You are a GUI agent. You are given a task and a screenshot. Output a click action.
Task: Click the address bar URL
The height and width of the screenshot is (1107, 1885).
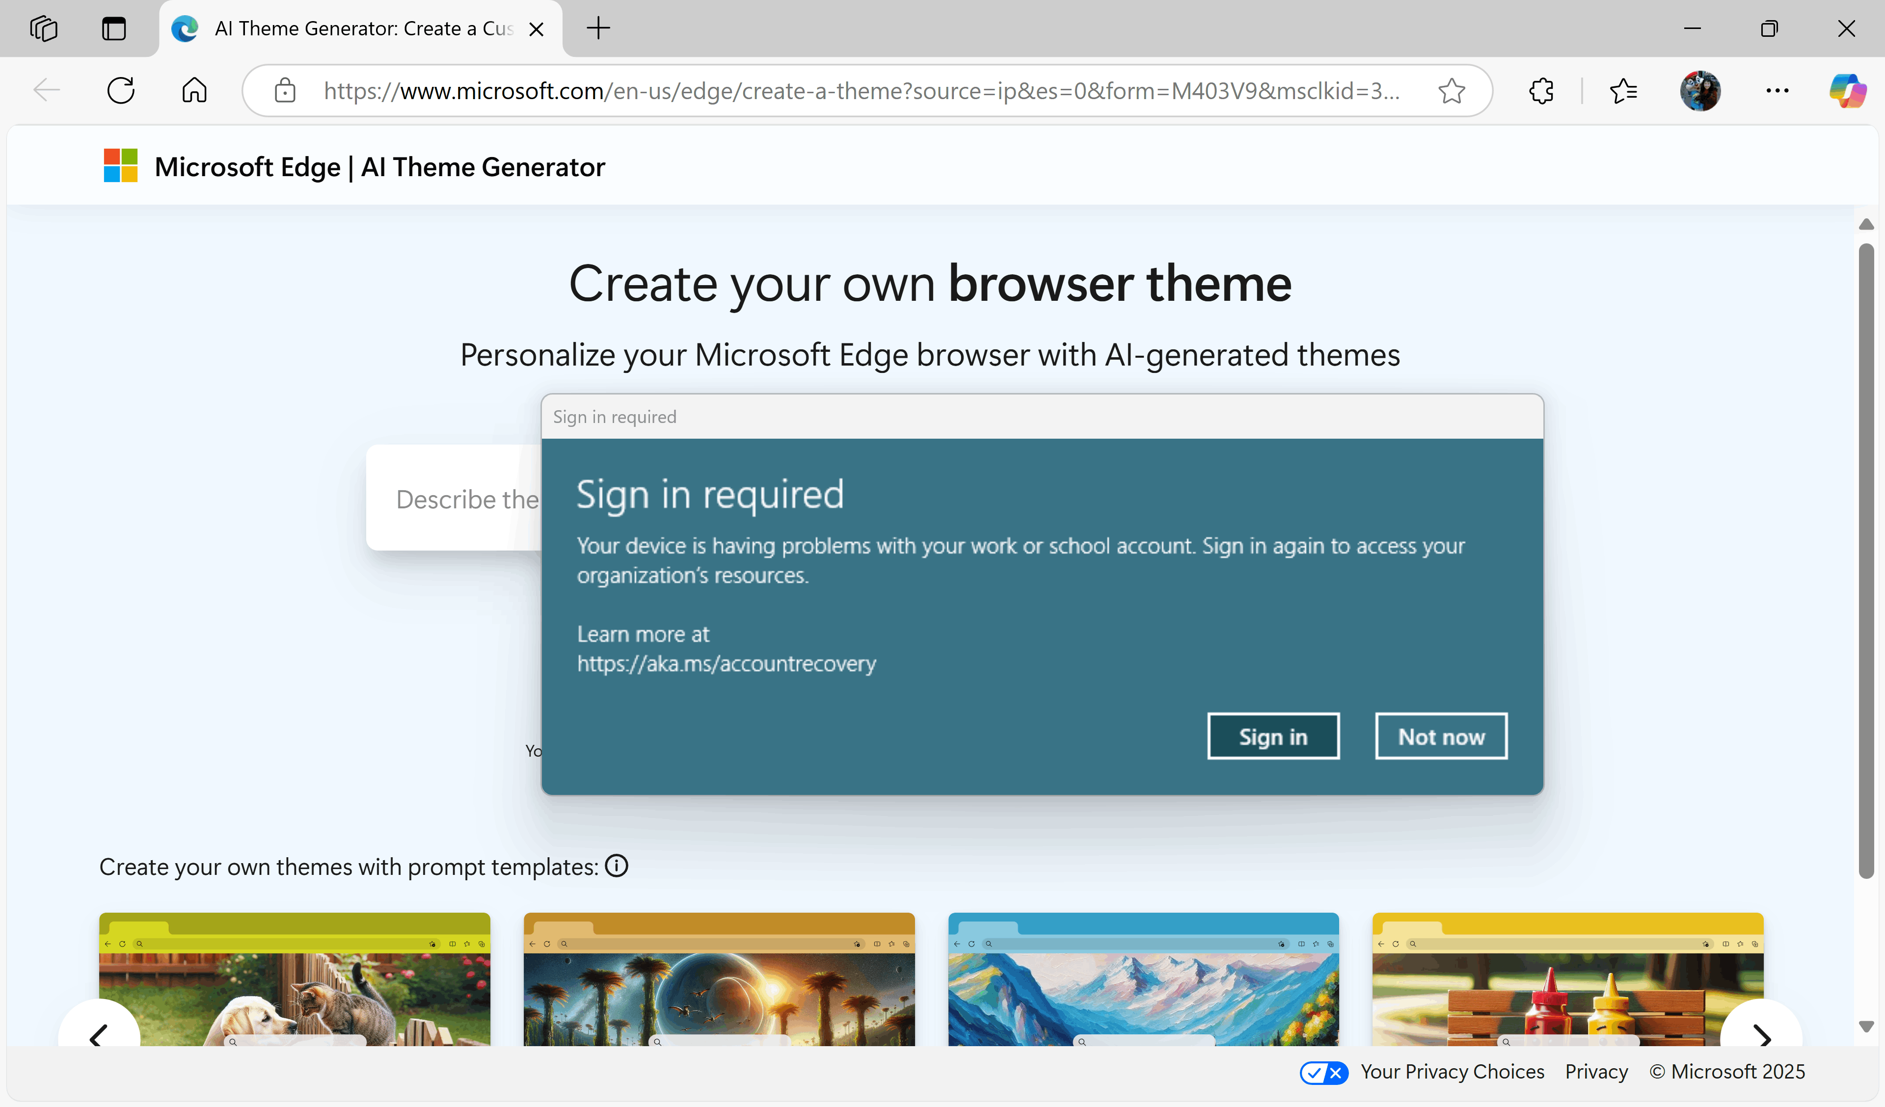pos(861,90)
